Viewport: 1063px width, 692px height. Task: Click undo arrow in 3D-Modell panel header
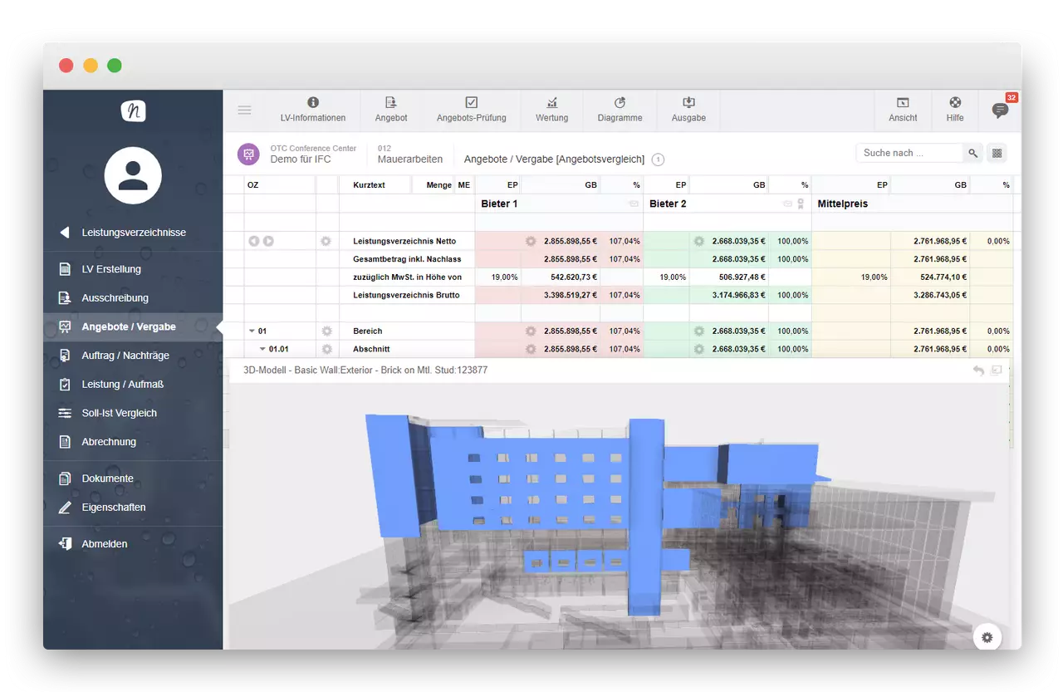point(978,371)
